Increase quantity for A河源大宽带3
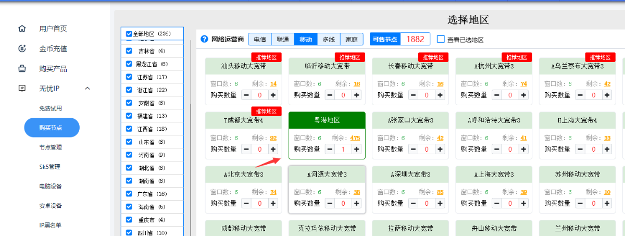This screenshot has width=625, height=236. [x=356, y=203]
